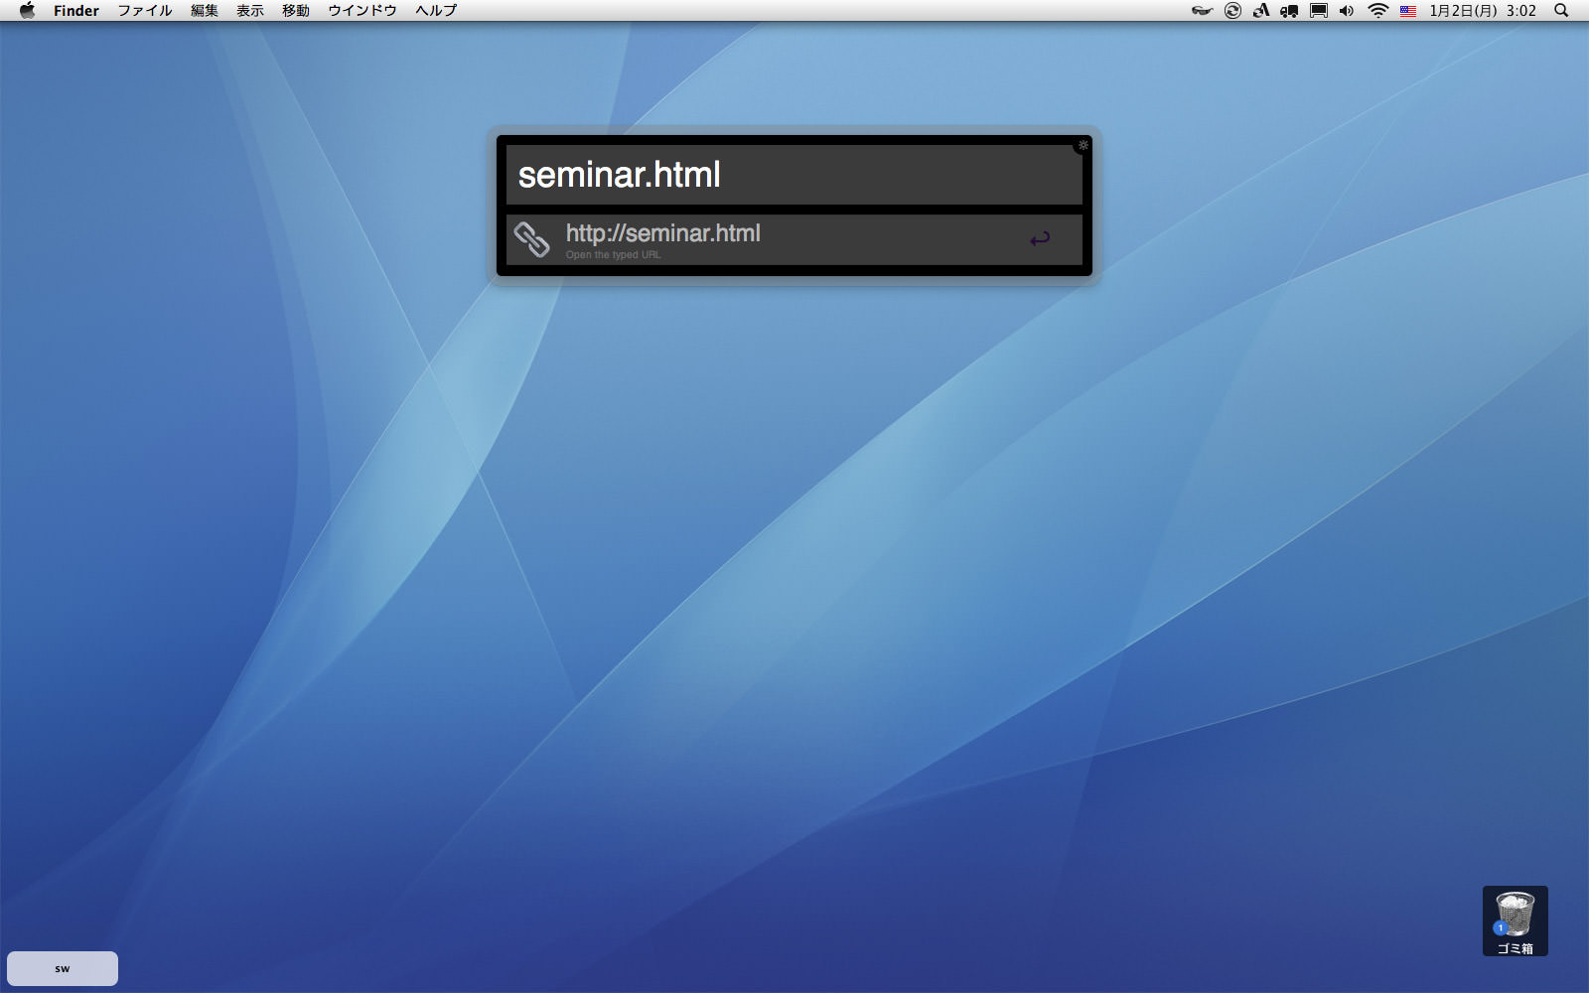Open the ファイル menu

pos(145,11)
